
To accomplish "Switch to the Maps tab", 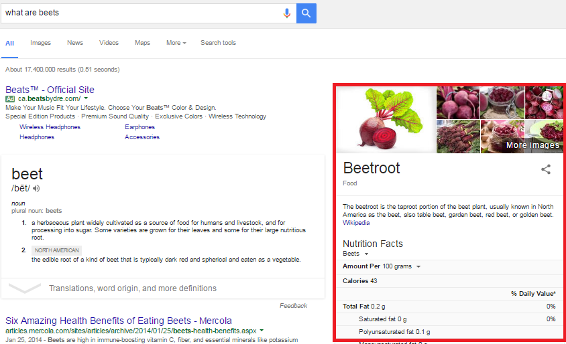I will (x=143, y=43).
